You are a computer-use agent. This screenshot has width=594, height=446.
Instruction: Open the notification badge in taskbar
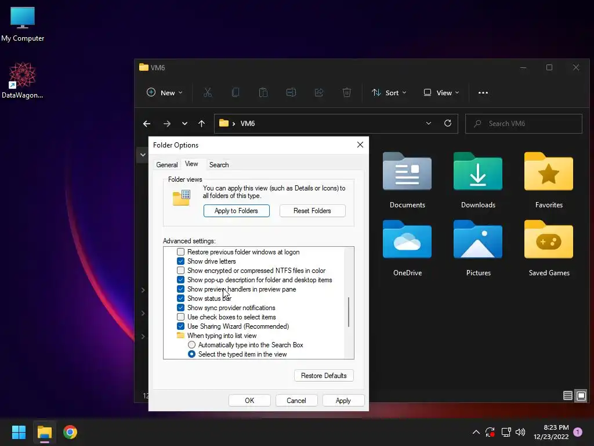[578, 432]
